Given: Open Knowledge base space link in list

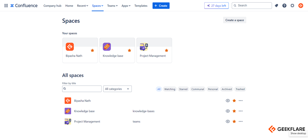Looking at the screenshot, I should pyautogui.click(x=84, y=111).
